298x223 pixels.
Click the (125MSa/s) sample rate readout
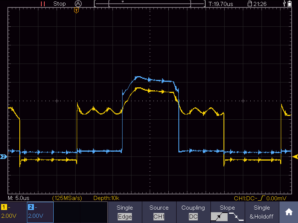point(67,198)
